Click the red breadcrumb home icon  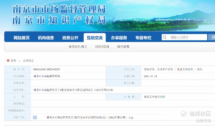pyautogui.click(x=8, y=60)
